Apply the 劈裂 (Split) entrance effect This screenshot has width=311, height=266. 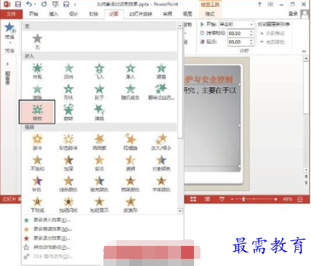coord(161,71)
